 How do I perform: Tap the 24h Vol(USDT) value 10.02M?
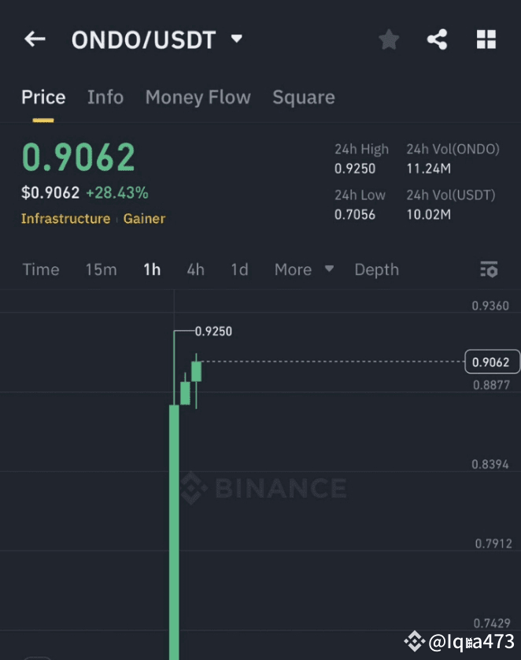click(x=428, y=215)
